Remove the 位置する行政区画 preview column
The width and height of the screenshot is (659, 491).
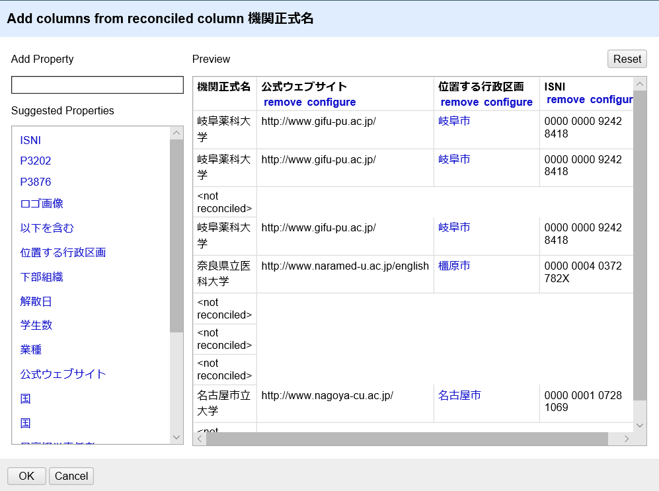459,102
